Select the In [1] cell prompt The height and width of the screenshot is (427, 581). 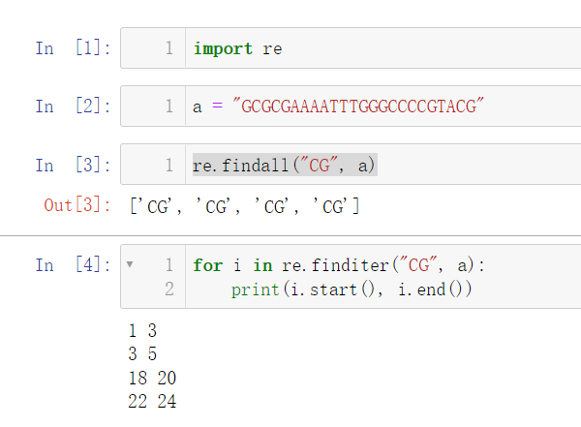click(x=72, y=48)
